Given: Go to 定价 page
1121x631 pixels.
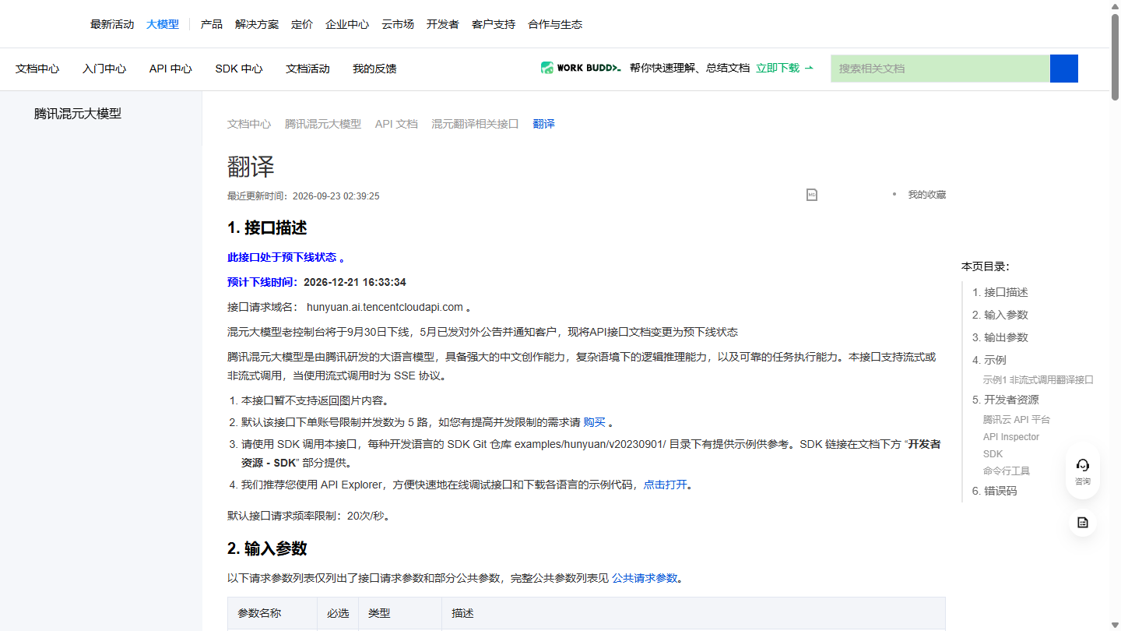Looking at the screenshot, I should coord(302,24).
